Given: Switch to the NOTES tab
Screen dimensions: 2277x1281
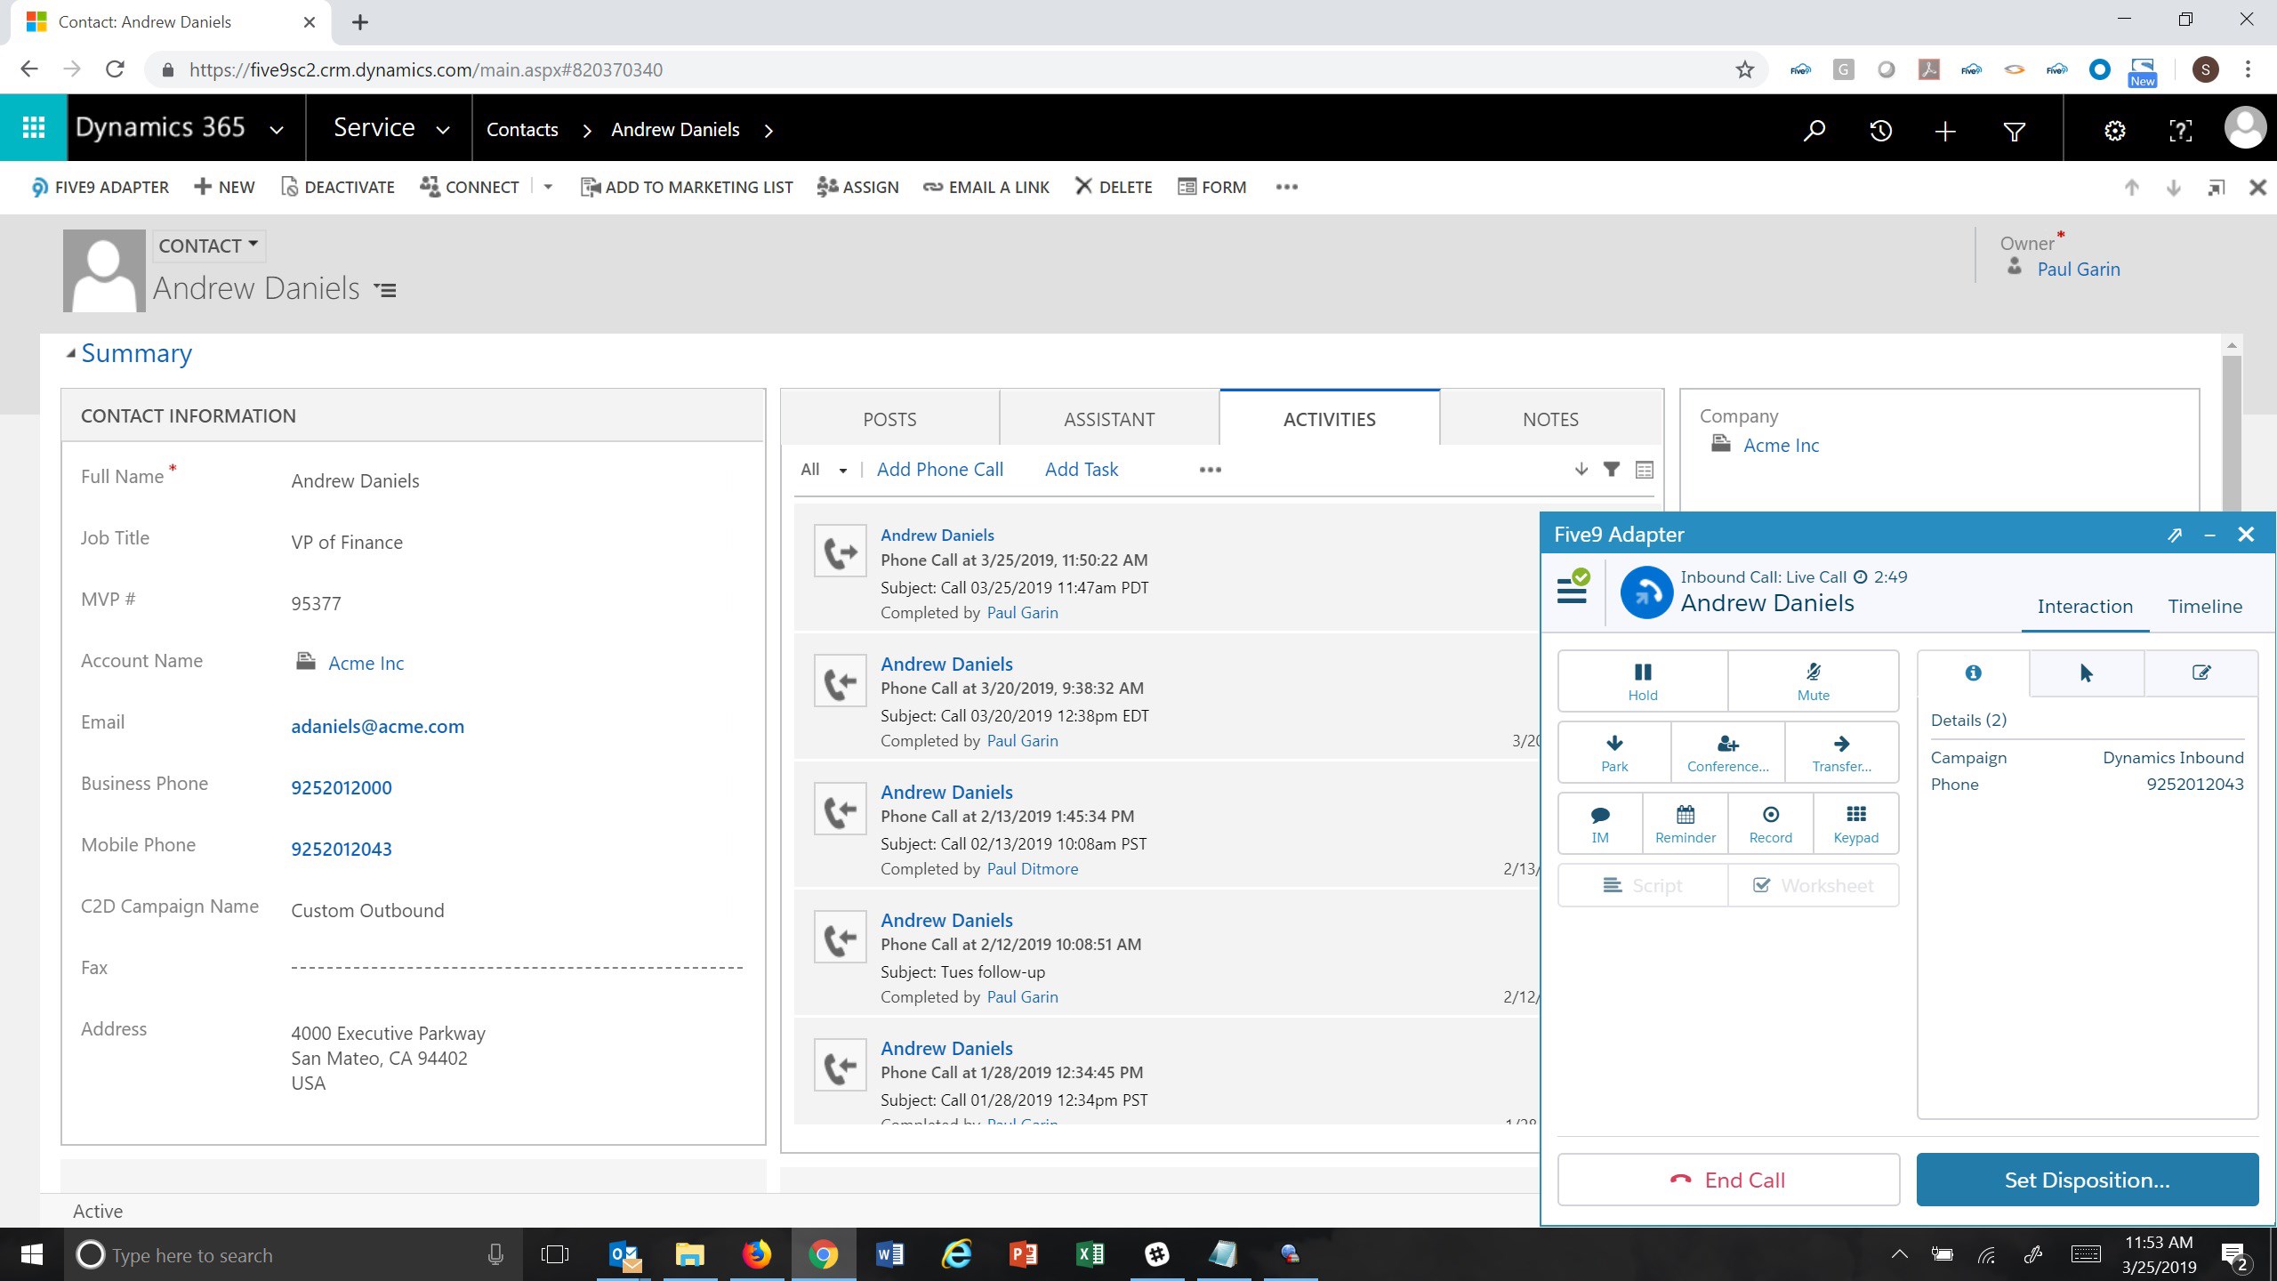Looking at the screenshot, I should (1549, 419).
